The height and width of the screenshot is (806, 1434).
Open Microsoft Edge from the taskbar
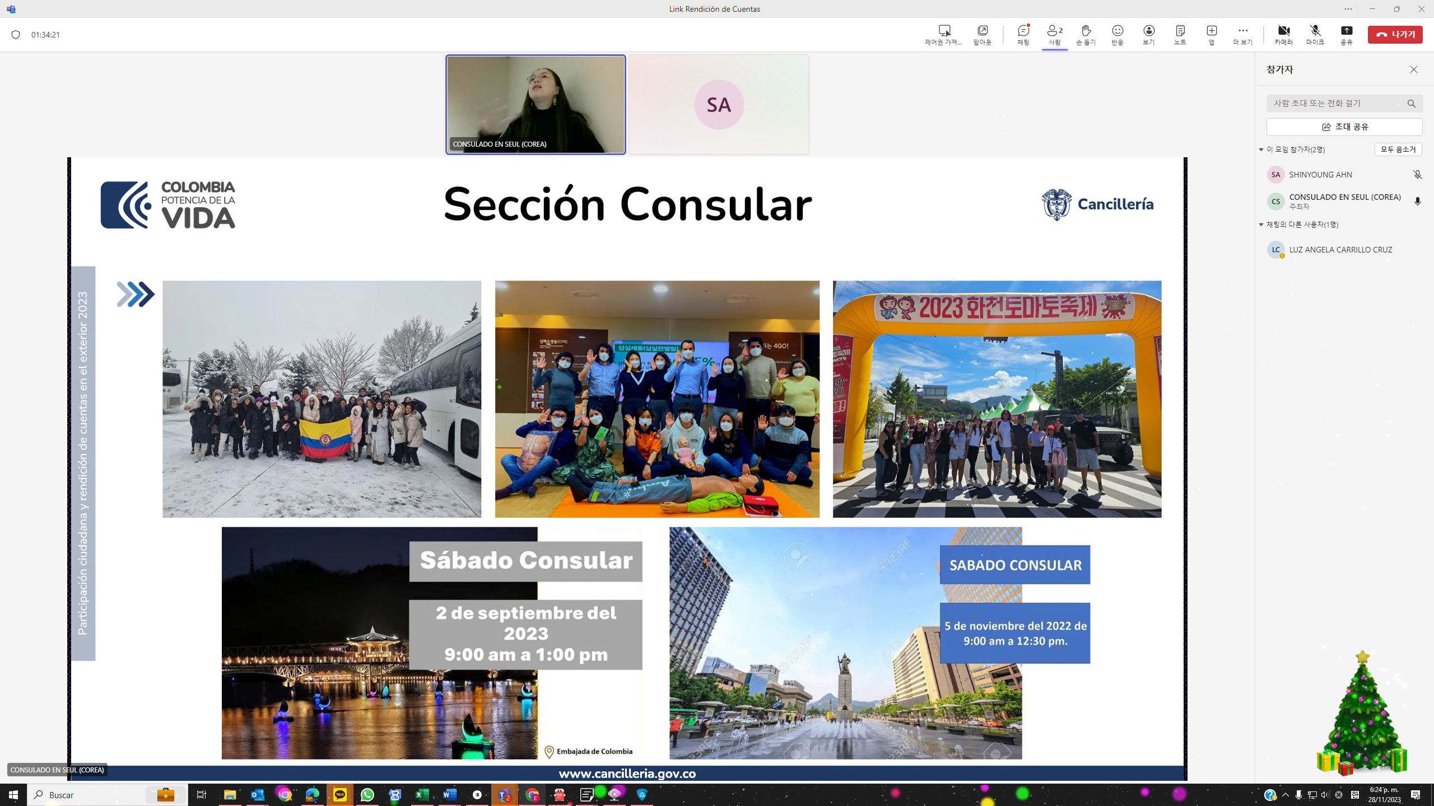[313, 795]
